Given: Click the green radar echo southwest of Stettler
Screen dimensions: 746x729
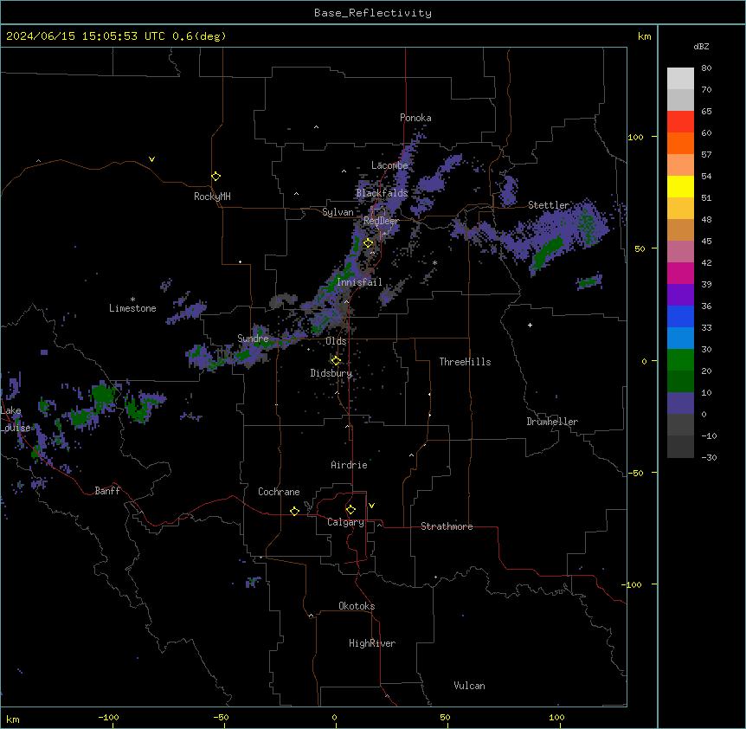Looking at the screenshot, I should [x=547, y=252].
